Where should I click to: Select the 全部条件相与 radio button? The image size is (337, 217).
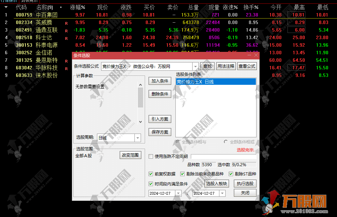(178, 142)
